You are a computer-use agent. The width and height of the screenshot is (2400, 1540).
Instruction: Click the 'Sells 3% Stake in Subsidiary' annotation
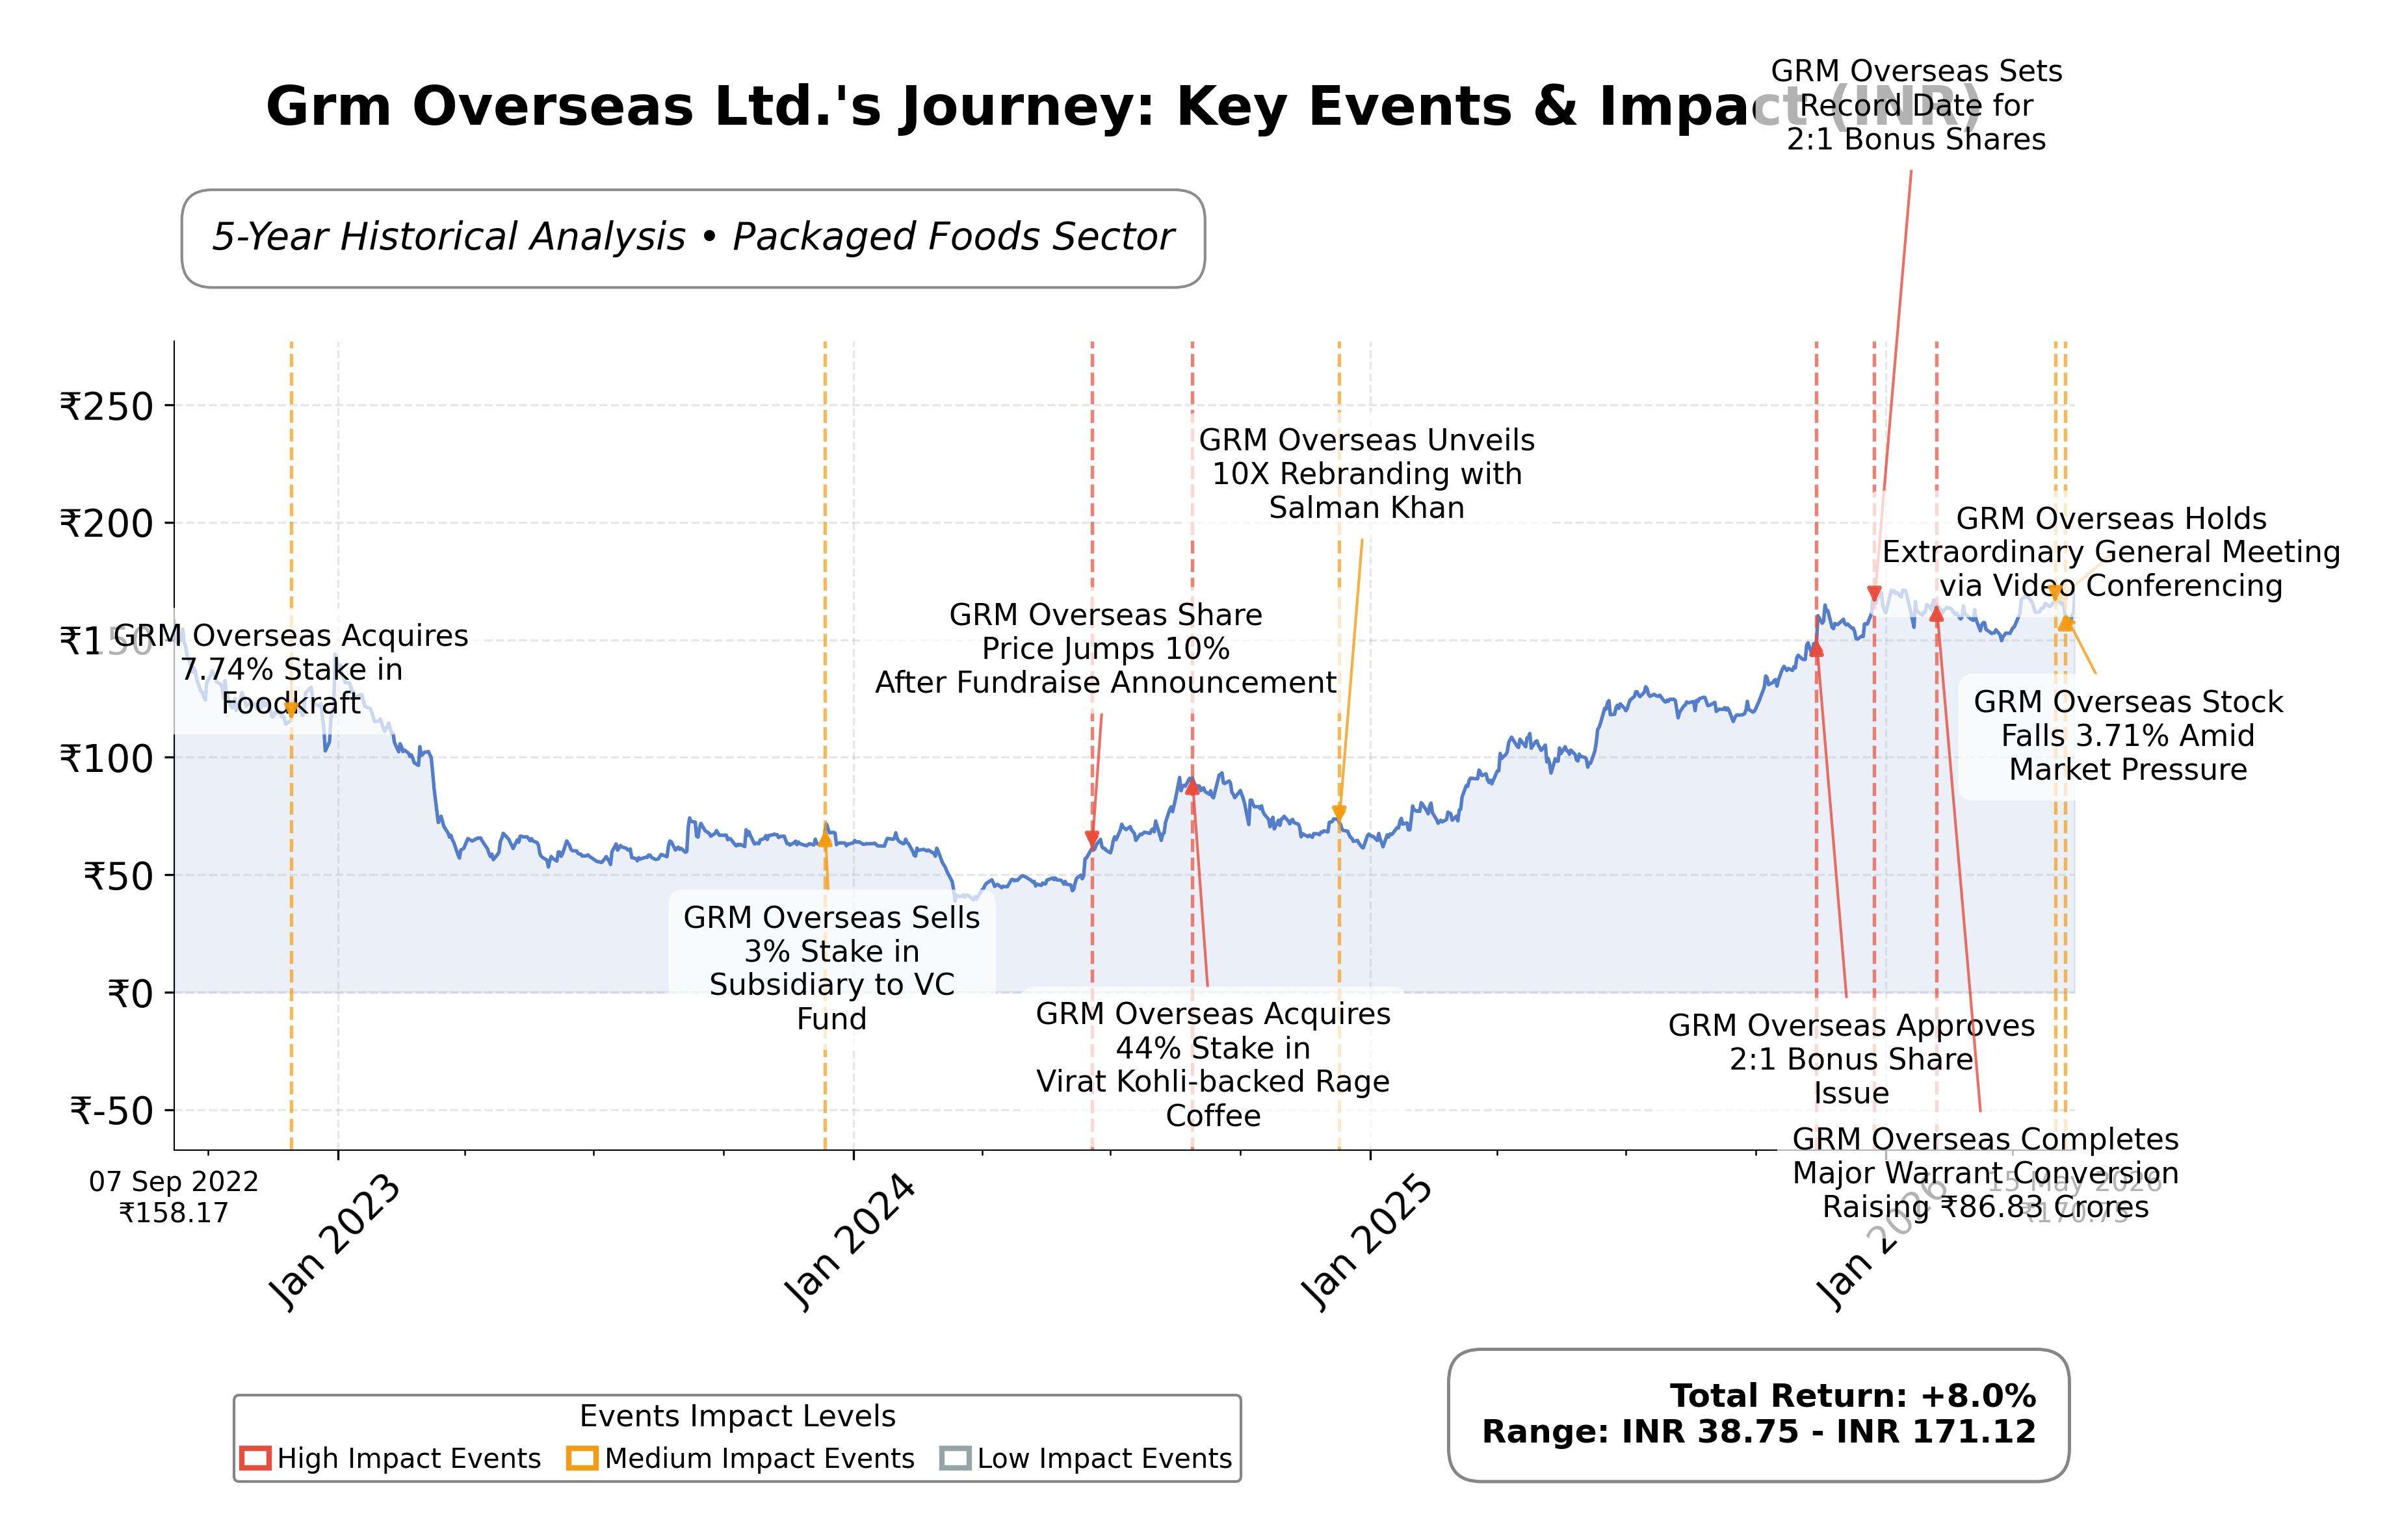tap(831, 967)
